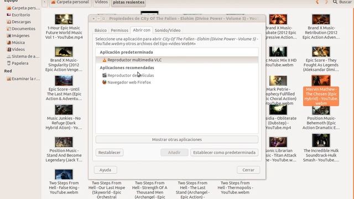
Task: Close the Propiedades dialog window
Action: click(93, 19)
